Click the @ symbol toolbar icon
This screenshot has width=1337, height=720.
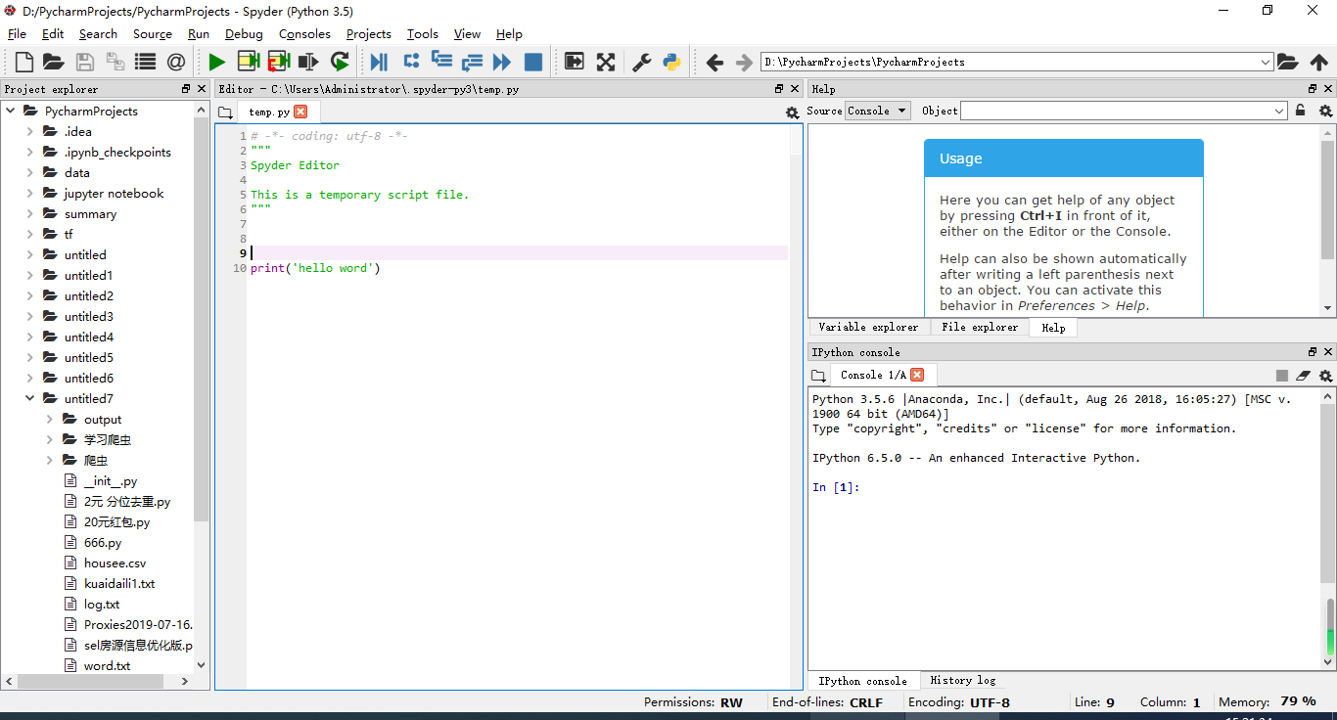(176, 62)
